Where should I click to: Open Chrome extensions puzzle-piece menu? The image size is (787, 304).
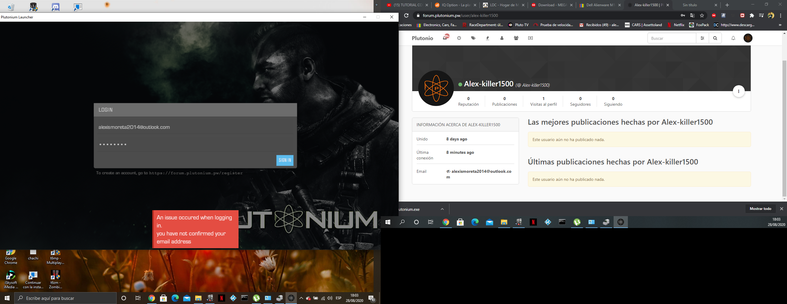[x=752, y=15]
